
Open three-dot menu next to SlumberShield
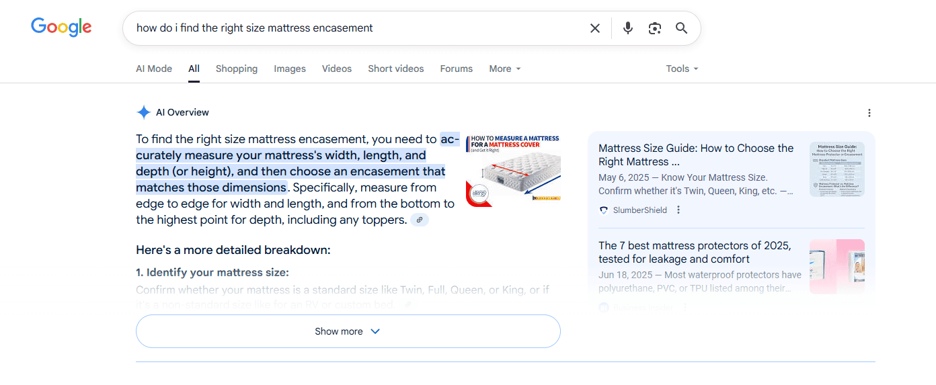tap(678, 210)
